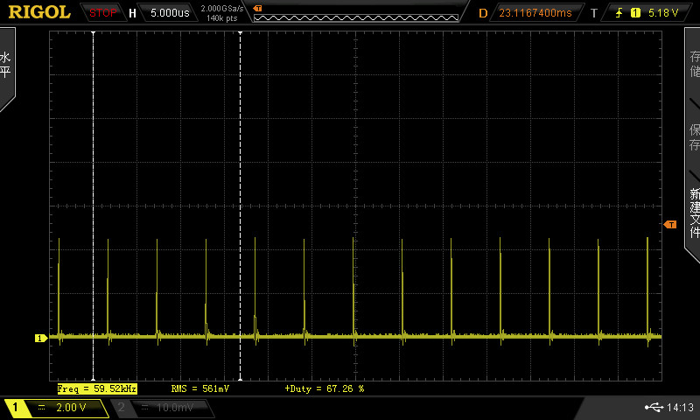The width and height of the screenshot is (700, 420).
Task: Click the disabled channel 2 label
Action: [x=121, y=407]
